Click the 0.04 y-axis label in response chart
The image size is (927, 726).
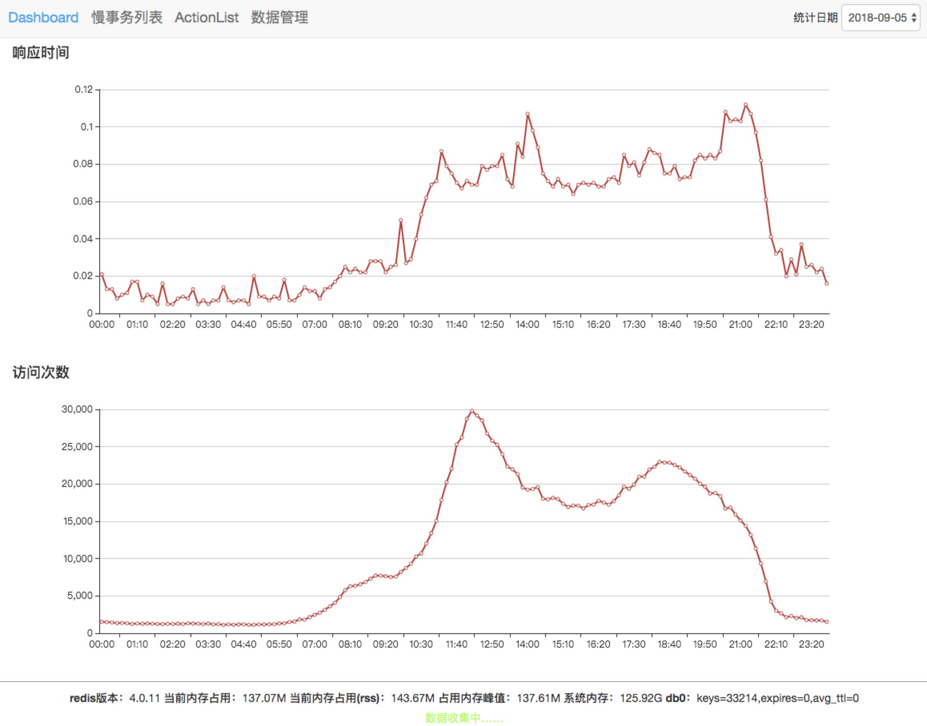[x=83, y=239]
